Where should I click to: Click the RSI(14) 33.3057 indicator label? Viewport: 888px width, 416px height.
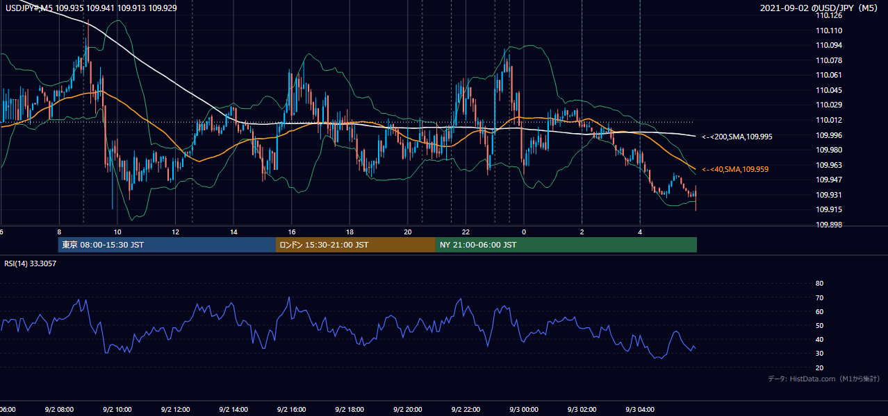(x=31, y=263)
